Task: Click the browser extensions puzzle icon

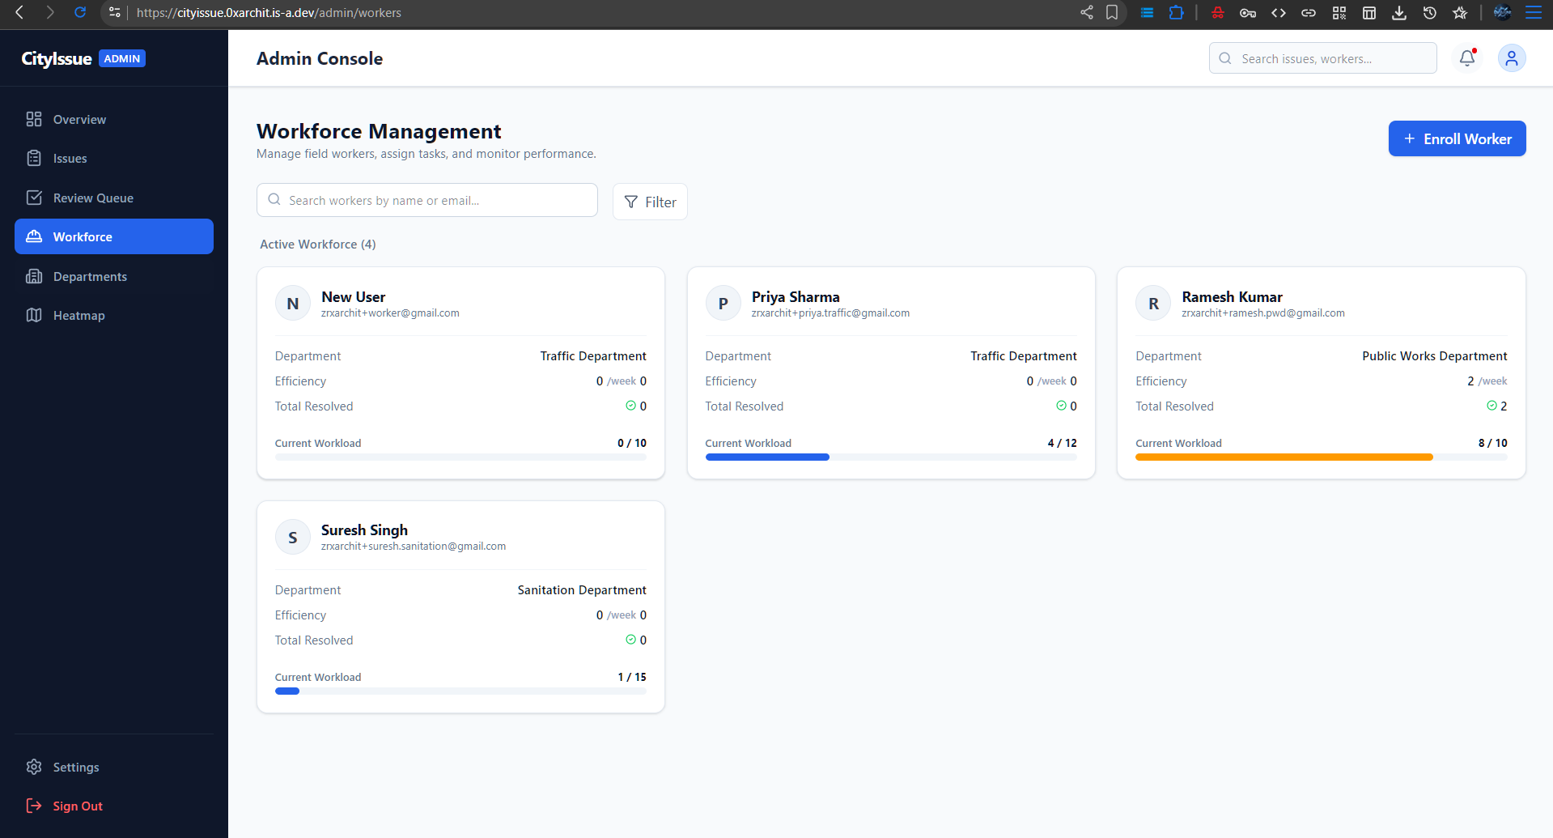Action: [1177, 13]
